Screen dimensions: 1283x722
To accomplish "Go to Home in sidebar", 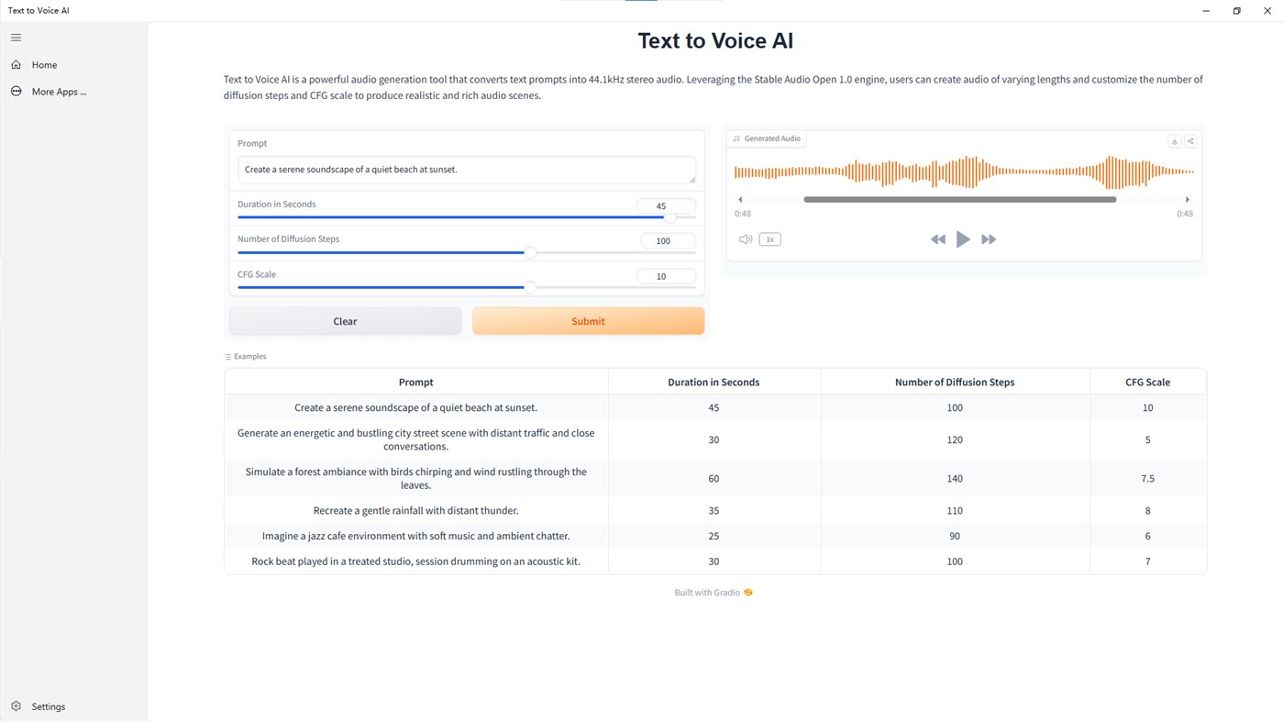I will tap(44, 65).
